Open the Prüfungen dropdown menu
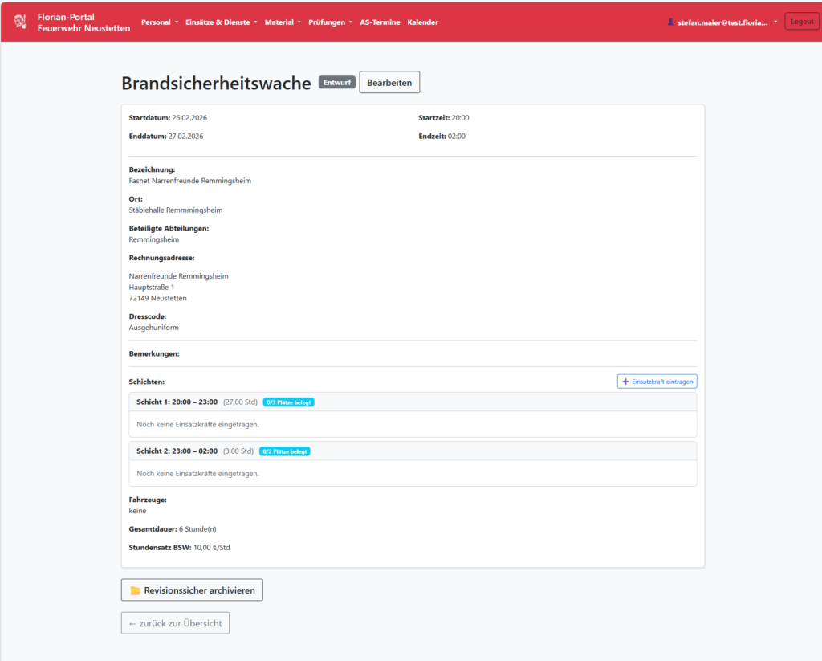This screenshot has width=822, height=661. click(x=330, y=22)
